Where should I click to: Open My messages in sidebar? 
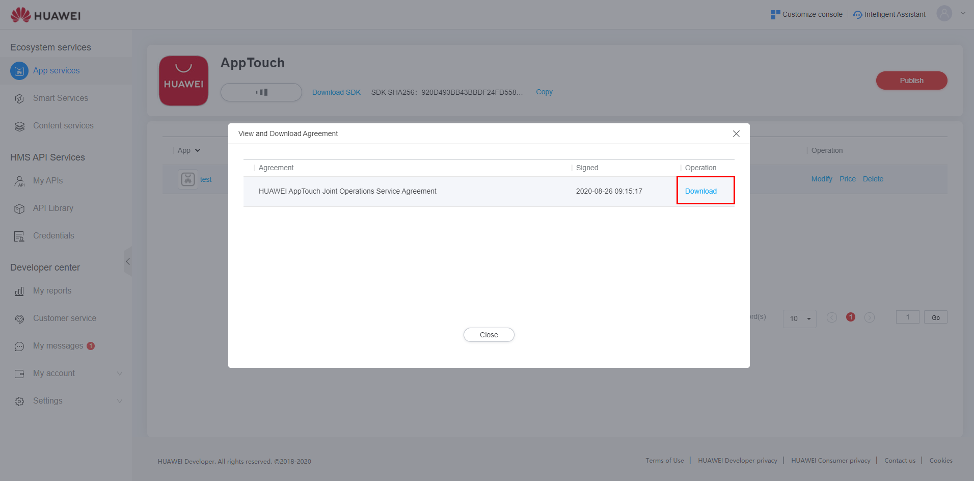[x=58, y=345]
